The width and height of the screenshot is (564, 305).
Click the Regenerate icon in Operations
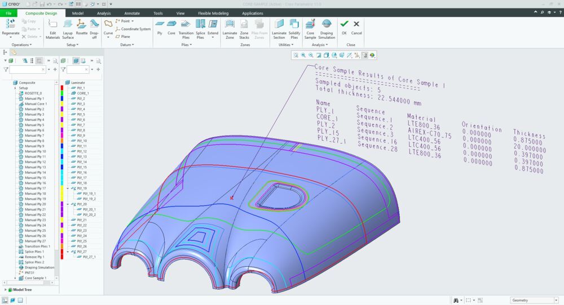click(10, 24)
